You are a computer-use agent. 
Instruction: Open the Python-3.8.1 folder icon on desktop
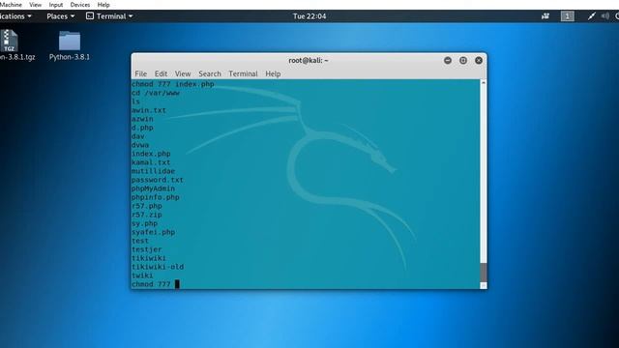[70, 41]
